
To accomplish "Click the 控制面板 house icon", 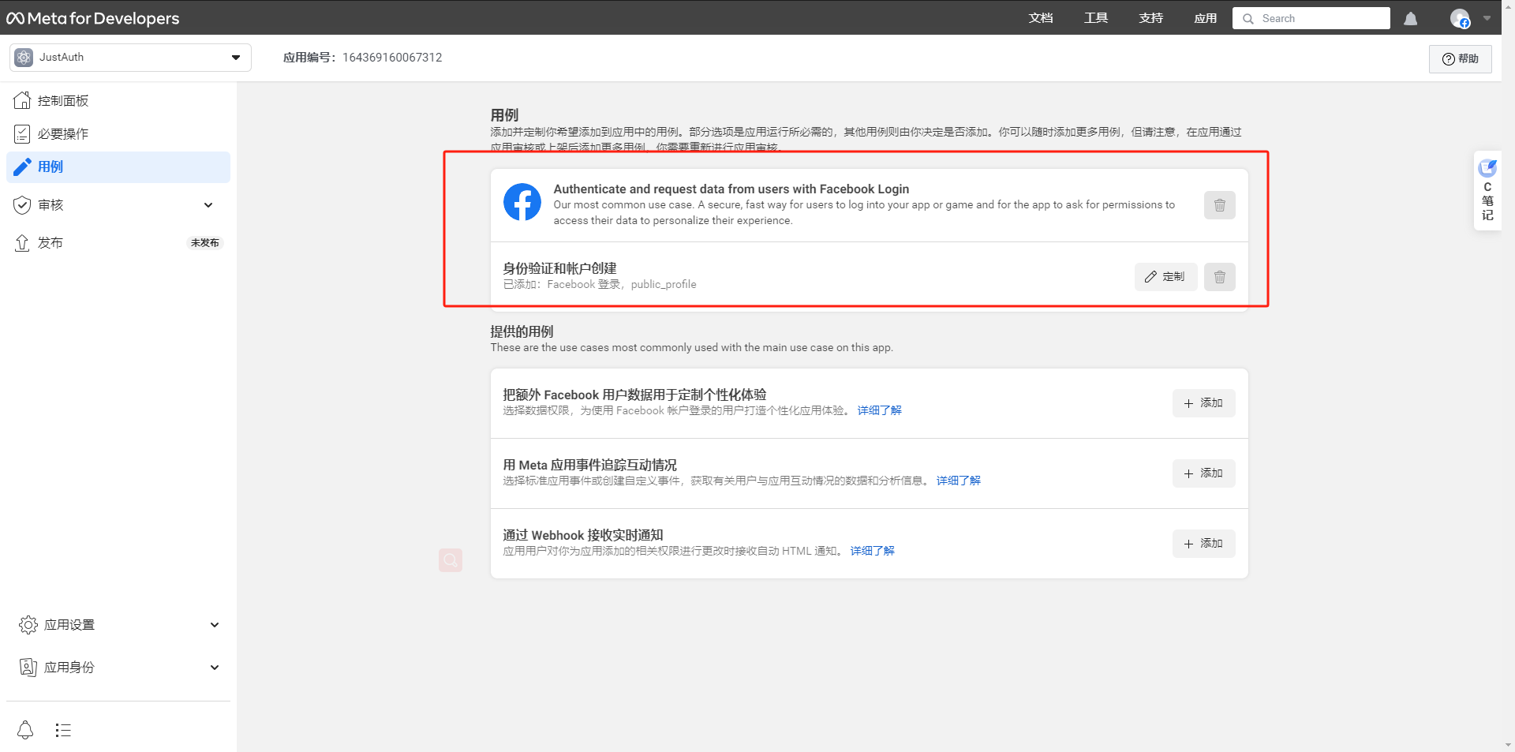I will pyautogui.click(x=22, y=100).
